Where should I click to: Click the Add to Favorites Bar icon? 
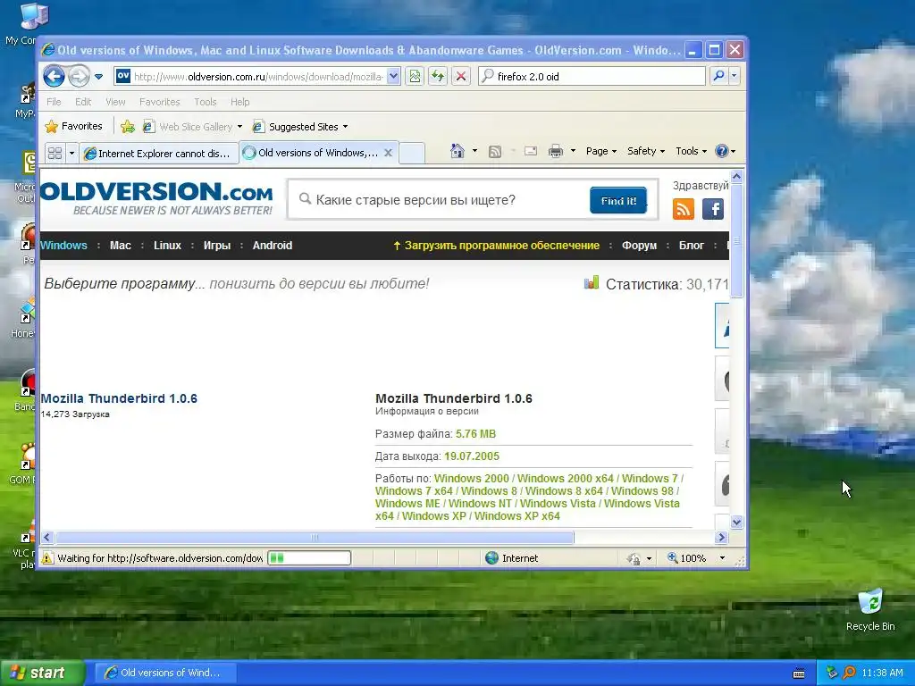click(127, 127)
